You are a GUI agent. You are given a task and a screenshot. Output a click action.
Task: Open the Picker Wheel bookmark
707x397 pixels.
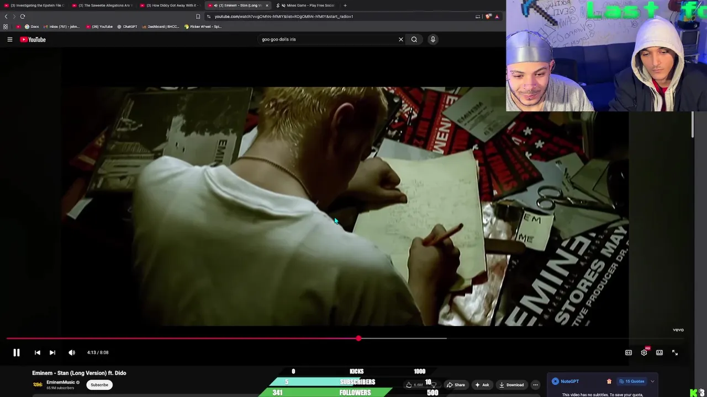point(203,26)
